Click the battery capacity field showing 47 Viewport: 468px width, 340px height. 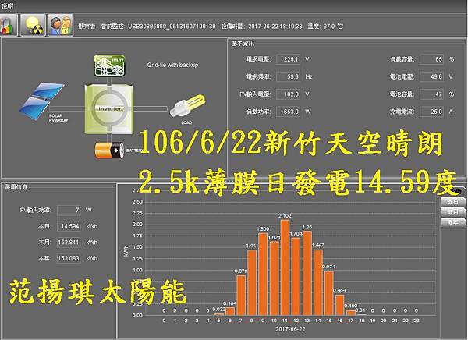pos(432,94)
